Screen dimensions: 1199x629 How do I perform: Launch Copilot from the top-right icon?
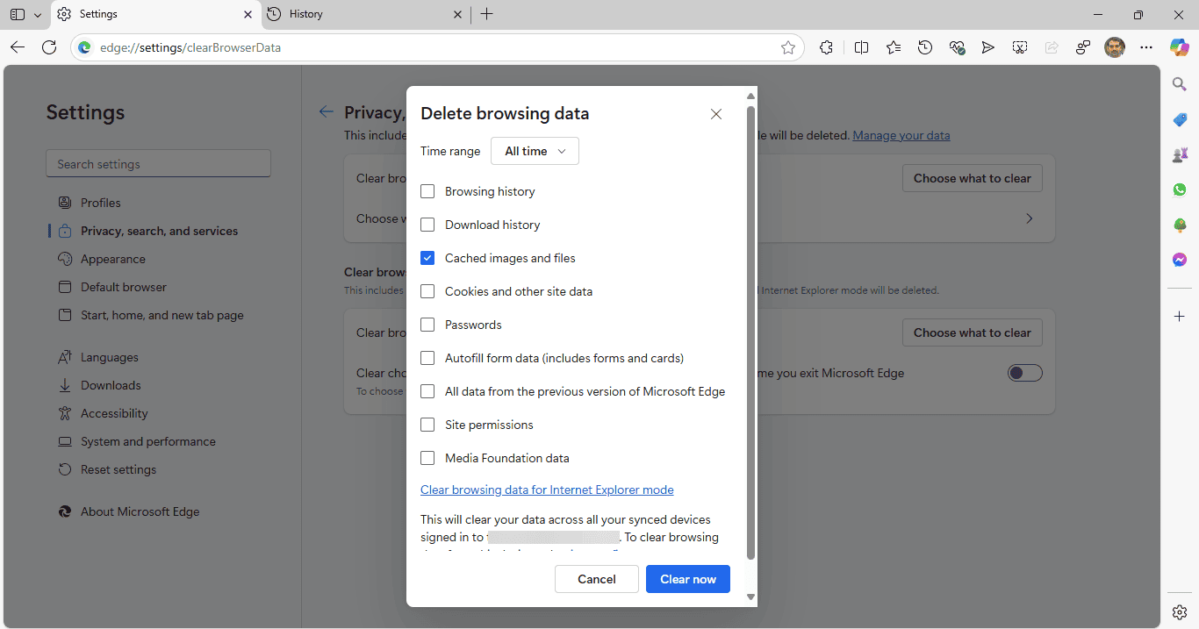click(1180, 47)
